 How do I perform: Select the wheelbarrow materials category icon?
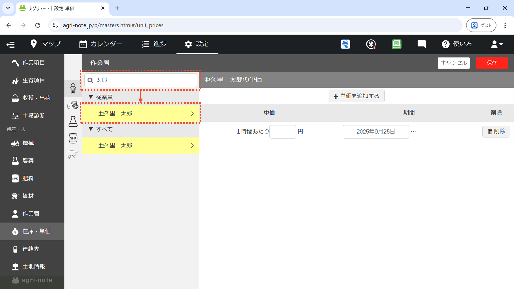click(x=73, y=154)
